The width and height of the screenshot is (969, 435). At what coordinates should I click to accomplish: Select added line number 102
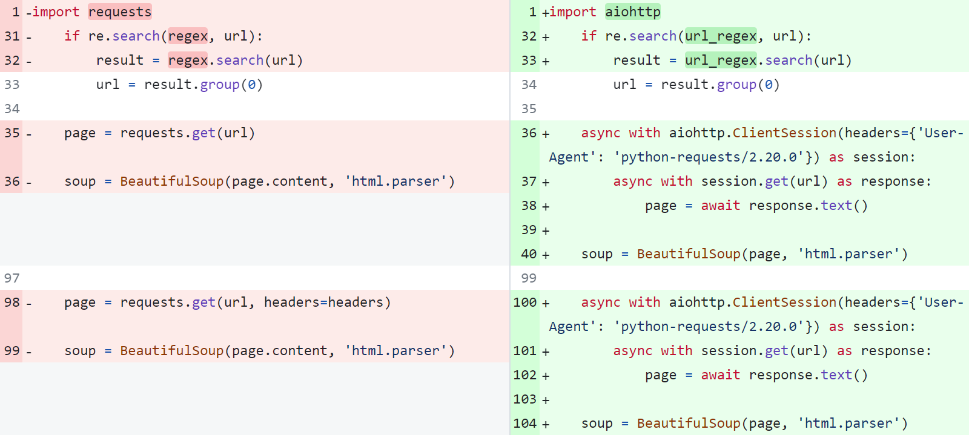pos(525,375)
